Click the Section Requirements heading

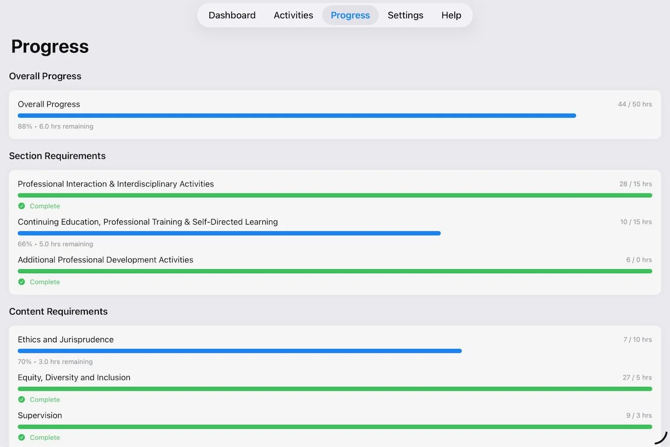[57, 156]
